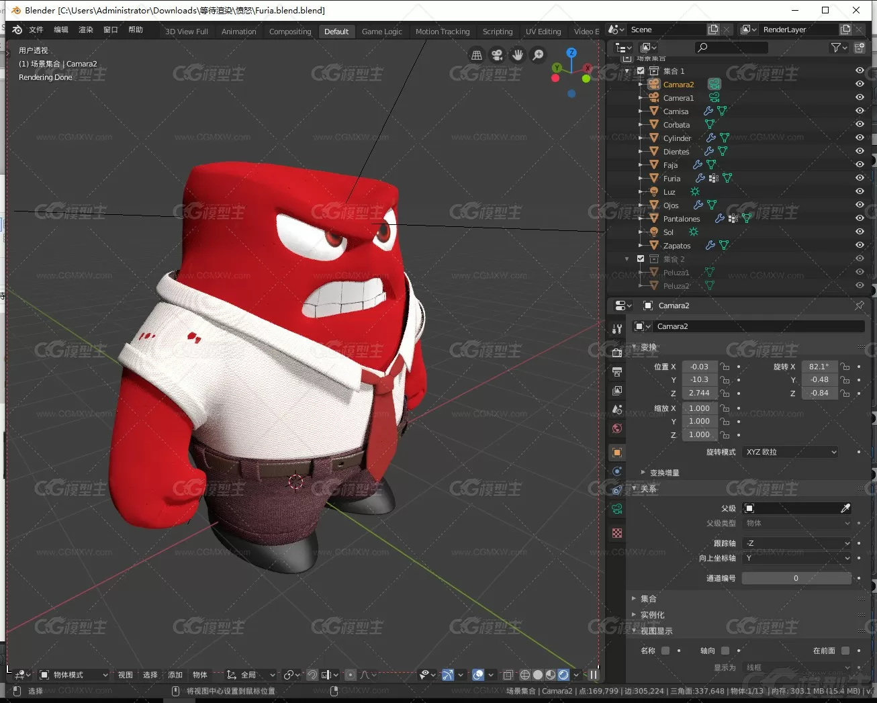Toggle proportional editing button

coord(350,675)
